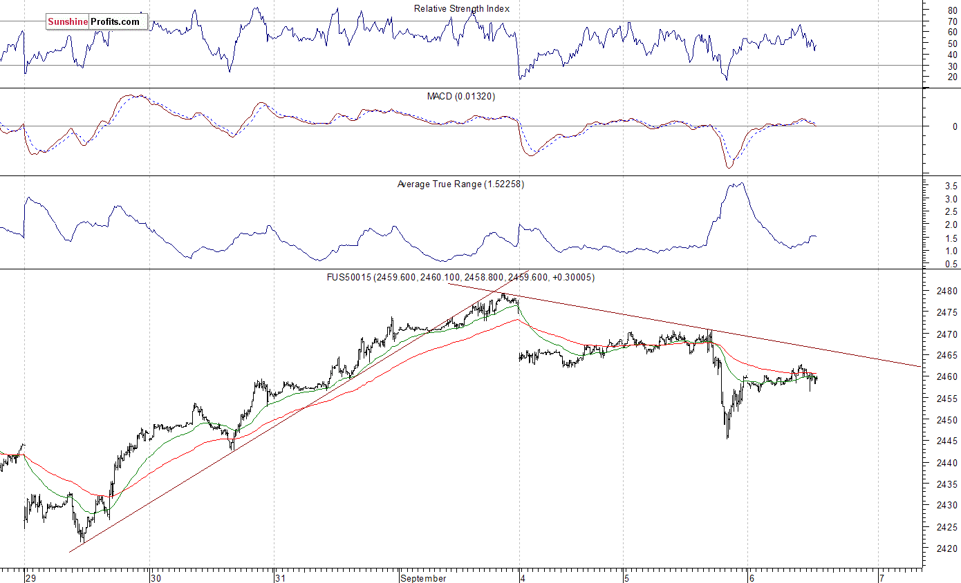
Task: Click the 31 date label on x-axis
Action: [279, 578]
